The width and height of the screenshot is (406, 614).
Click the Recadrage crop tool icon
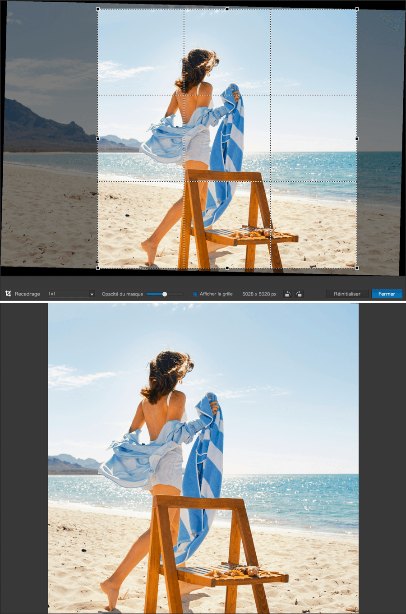[x=8, y=294]
